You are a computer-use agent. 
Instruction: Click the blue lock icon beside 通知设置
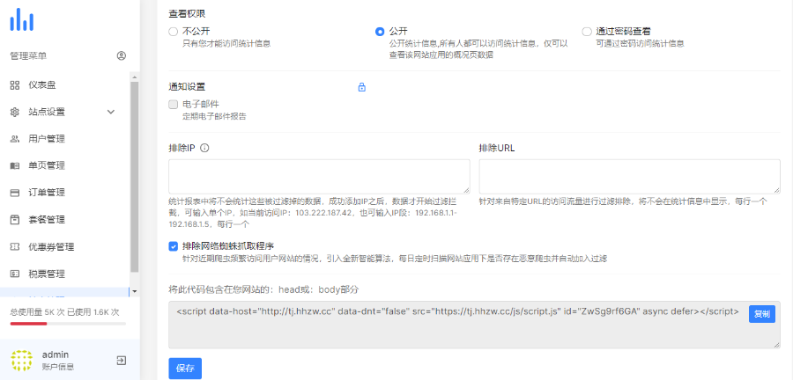[x=361, y=87]
